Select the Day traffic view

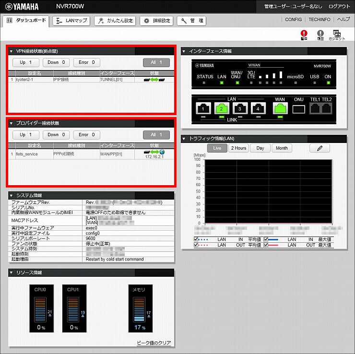260,148
